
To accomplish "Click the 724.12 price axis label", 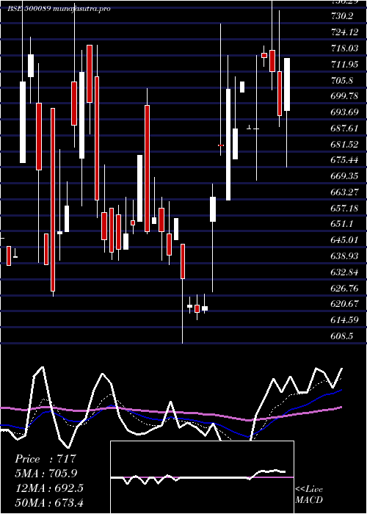I will click(x=345, y=32).
